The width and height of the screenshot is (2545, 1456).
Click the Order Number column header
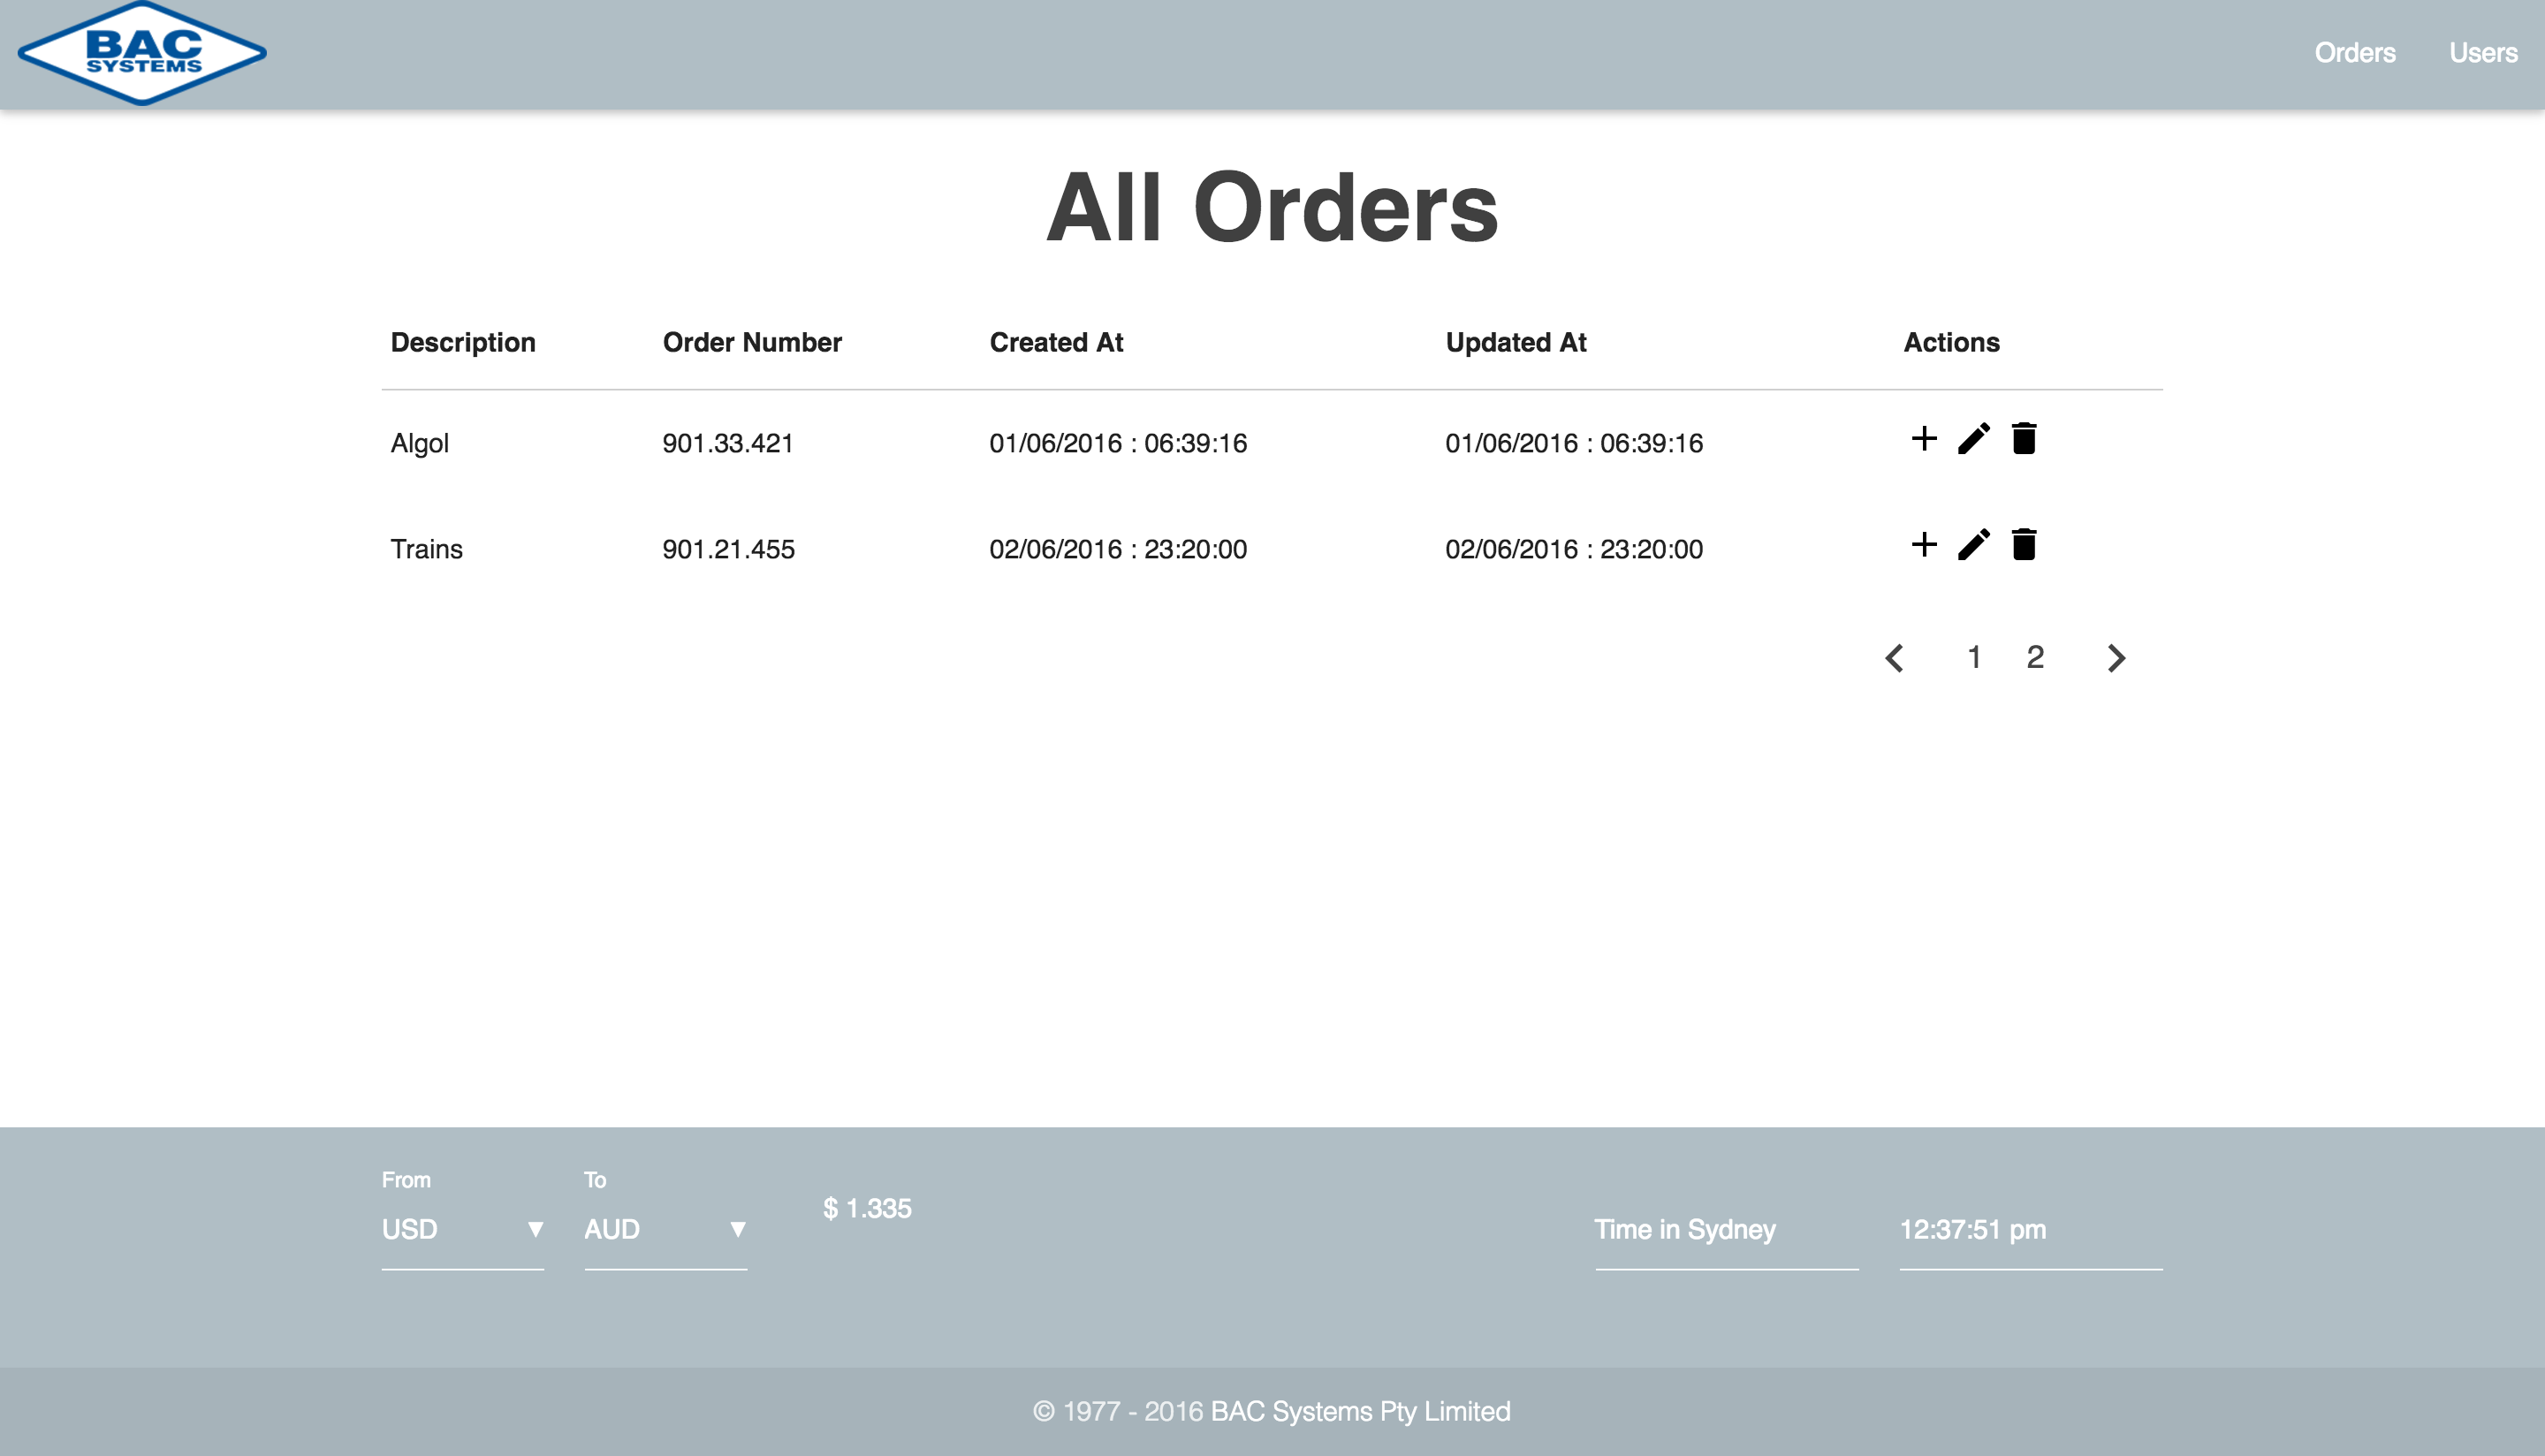point(752,342)
